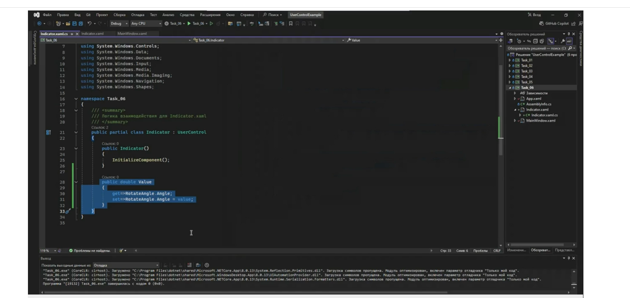Click the code cleanup broom icon in the status bar

coord(121,251)
